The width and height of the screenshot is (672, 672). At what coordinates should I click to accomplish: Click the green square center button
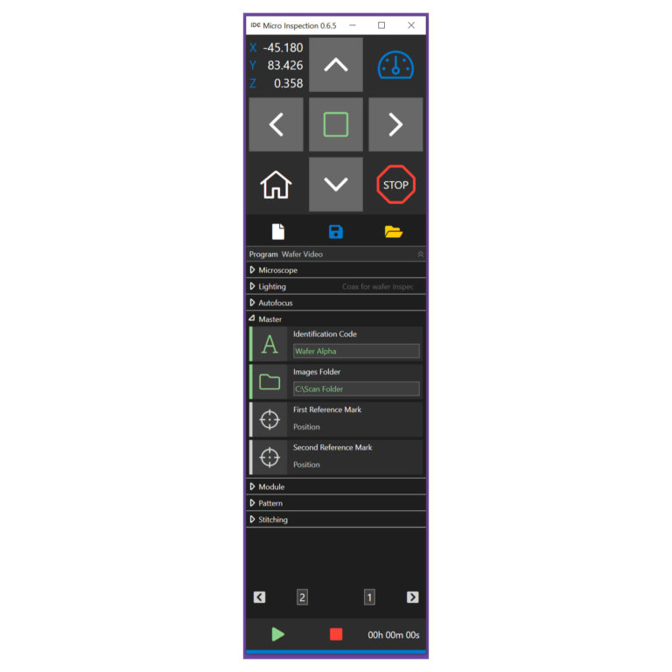[x=336, y=125]
